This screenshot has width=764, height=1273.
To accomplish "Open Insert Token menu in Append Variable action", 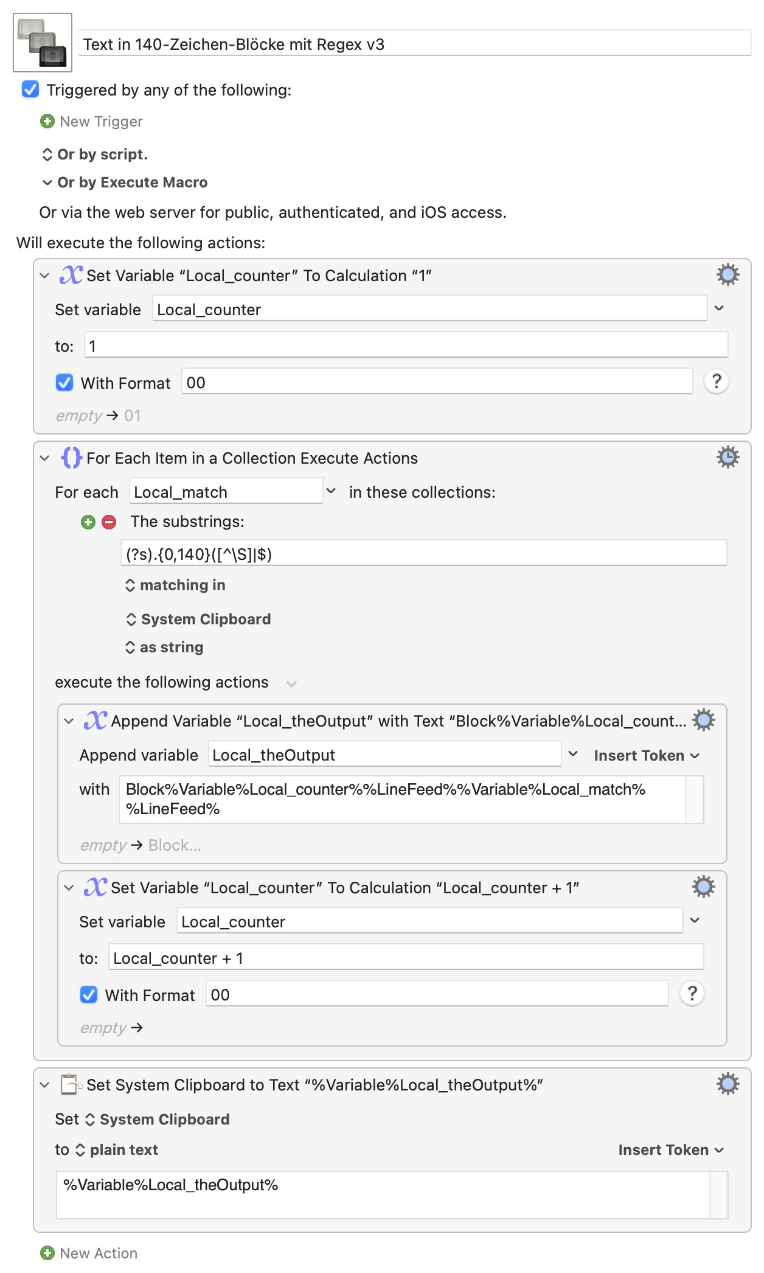I will click(646, 755).
